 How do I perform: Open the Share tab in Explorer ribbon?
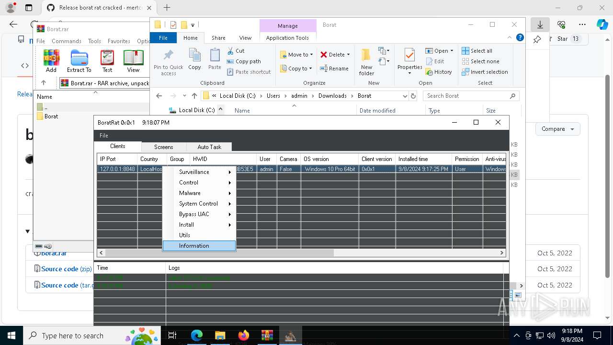pyautogui.click(x=218, y=38)
